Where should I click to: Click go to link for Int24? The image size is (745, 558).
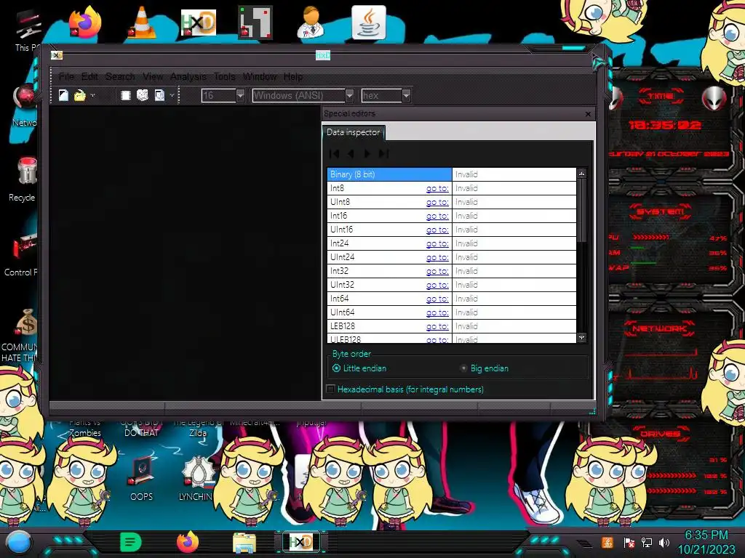[437, 243]
